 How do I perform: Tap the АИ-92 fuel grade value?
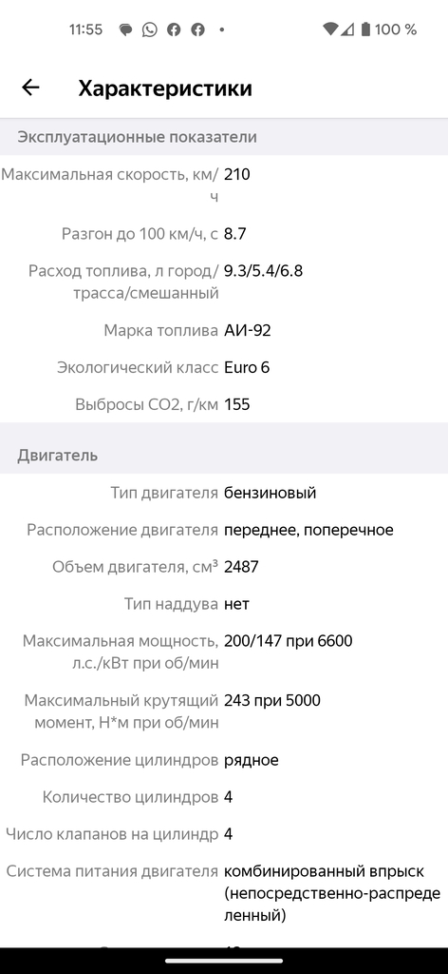click(247, 330)
